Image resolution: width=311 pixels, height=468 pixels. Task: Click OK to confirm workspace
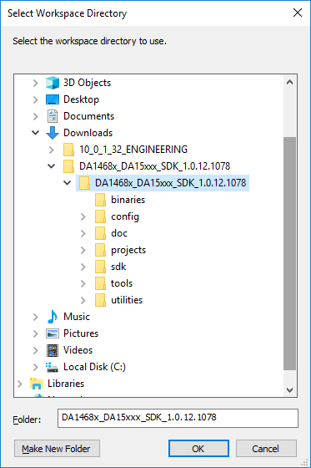click(198, 448)
